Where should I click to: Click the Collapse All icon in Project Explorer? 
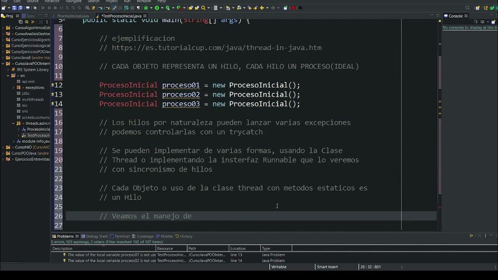[x=21, y=22]
